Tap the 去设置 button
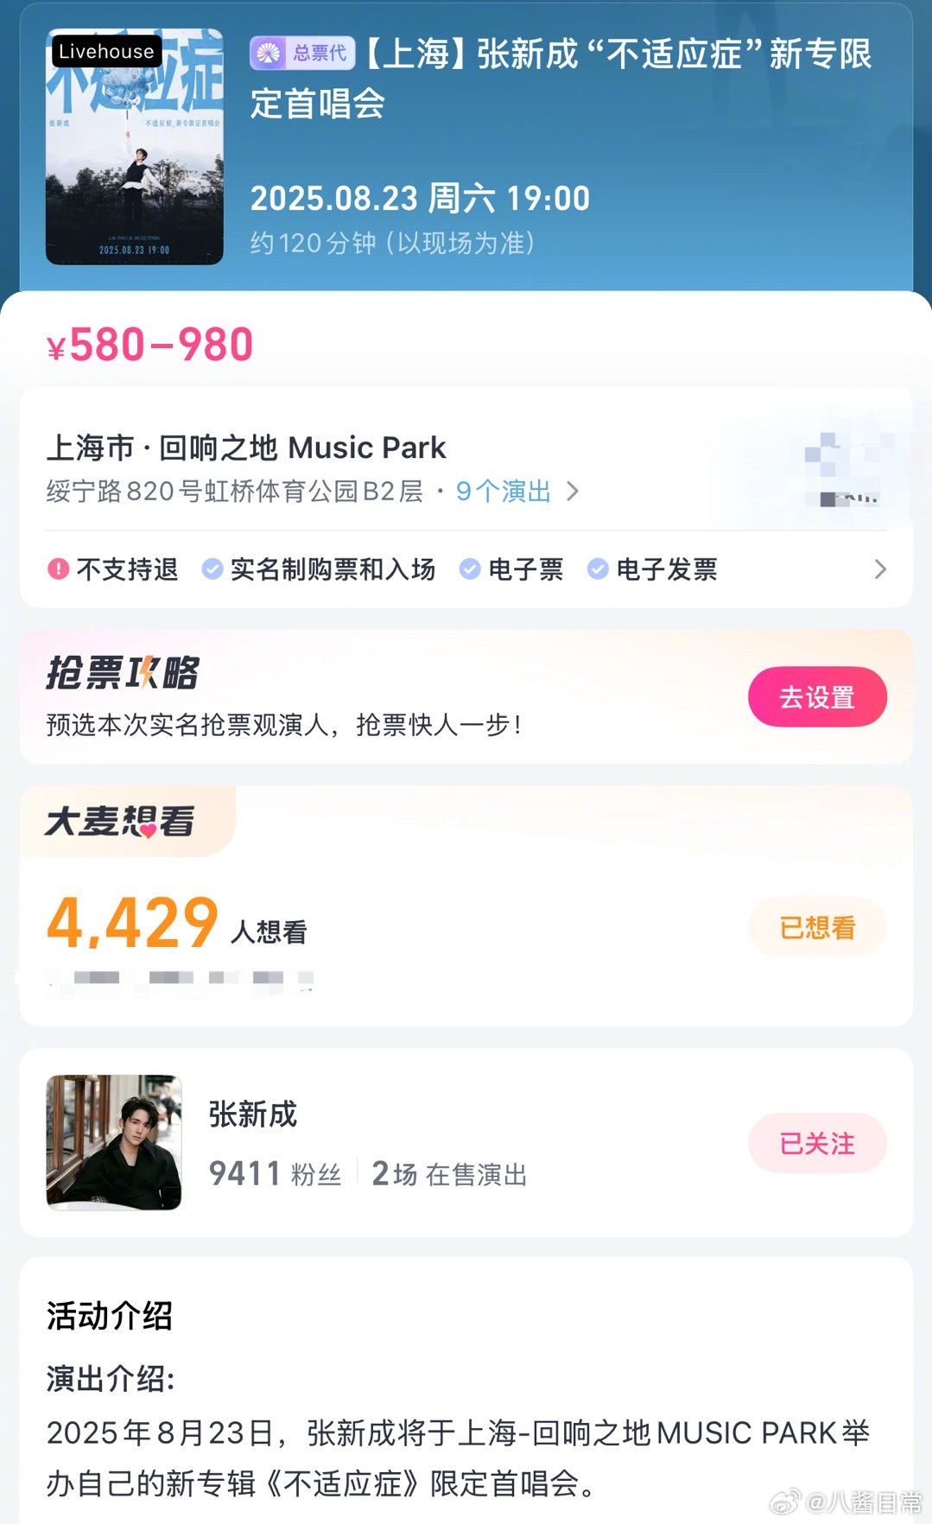This screenshot has width=932, height=1524. tap(817, 696)
